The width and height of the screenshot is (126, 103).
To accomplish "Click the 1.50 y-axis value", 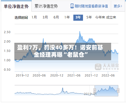I will 7,51.
